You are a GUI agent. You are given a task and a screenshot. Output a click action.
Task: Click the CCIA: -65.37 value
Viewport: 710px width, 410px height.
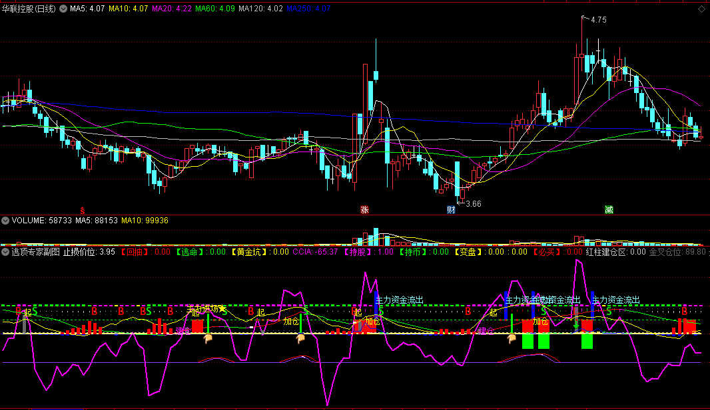click(x=315, y=252)
